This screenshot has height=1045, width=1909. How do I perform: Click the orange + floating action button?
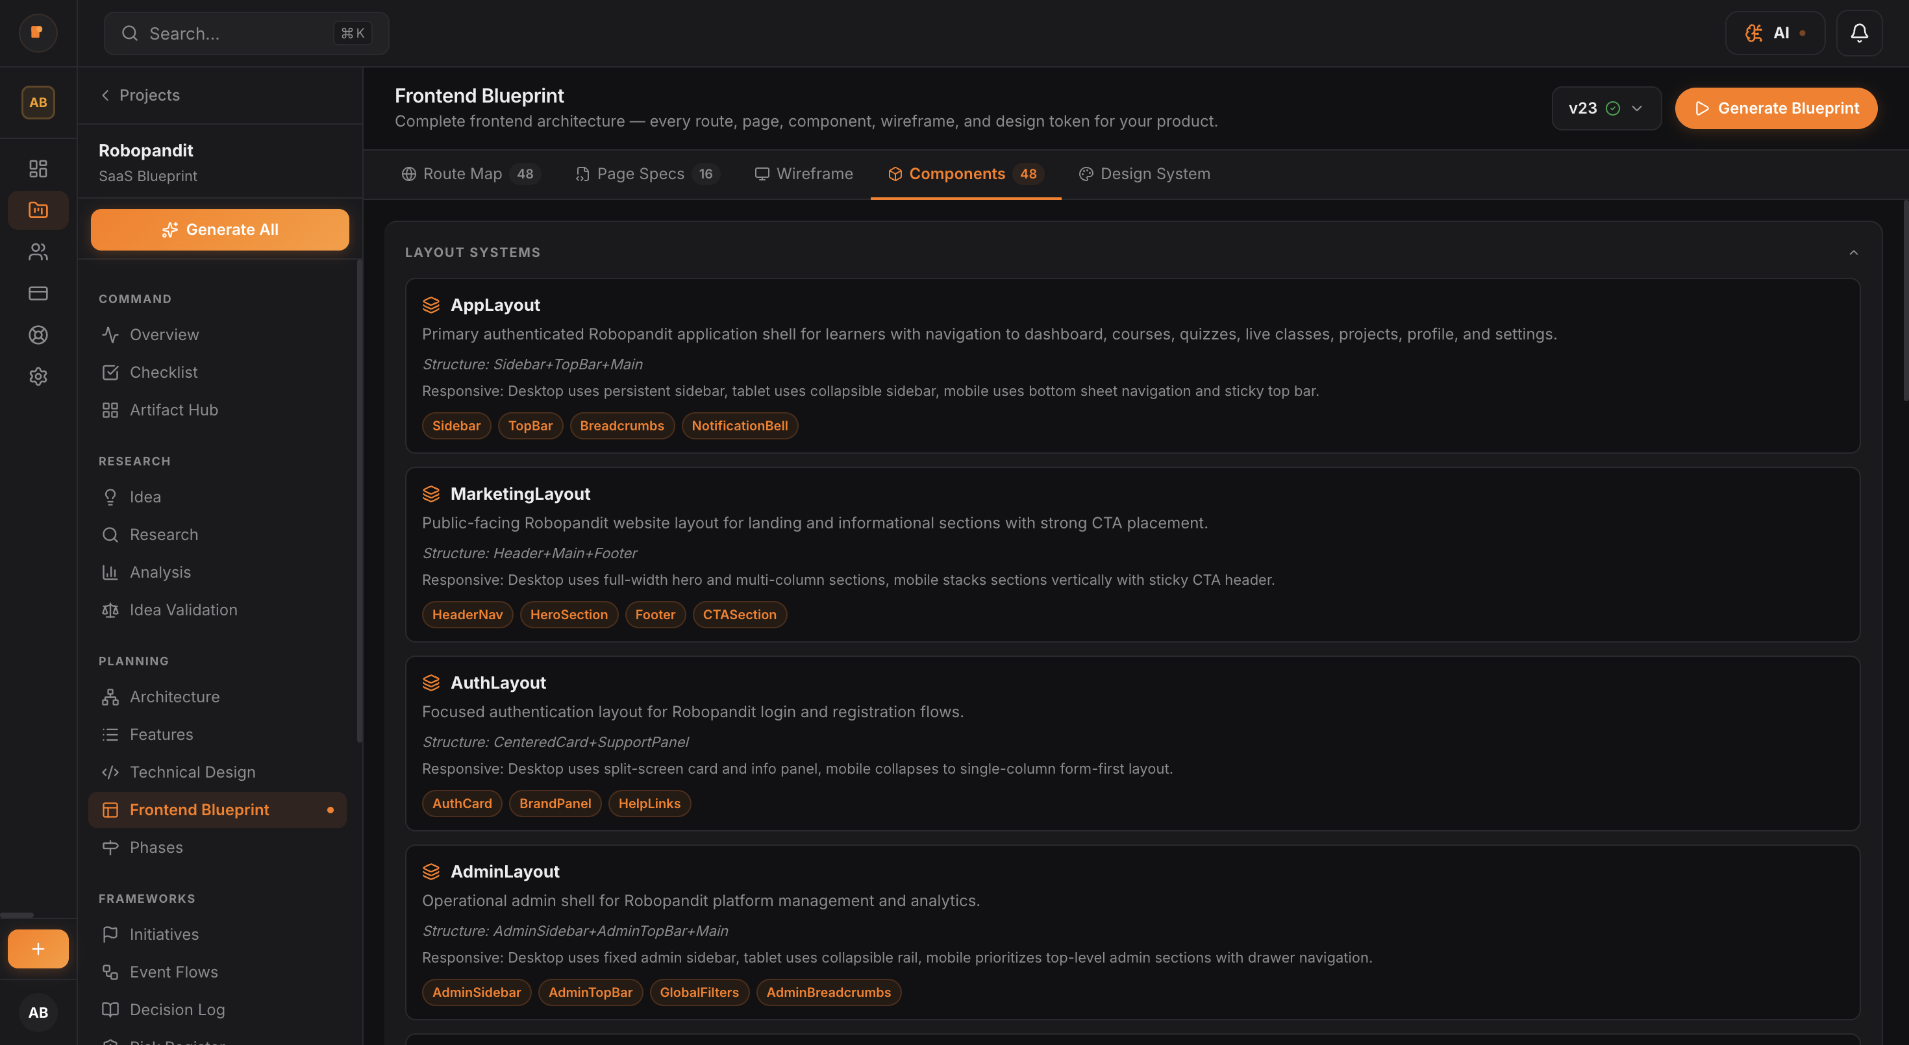pos(38,948)
